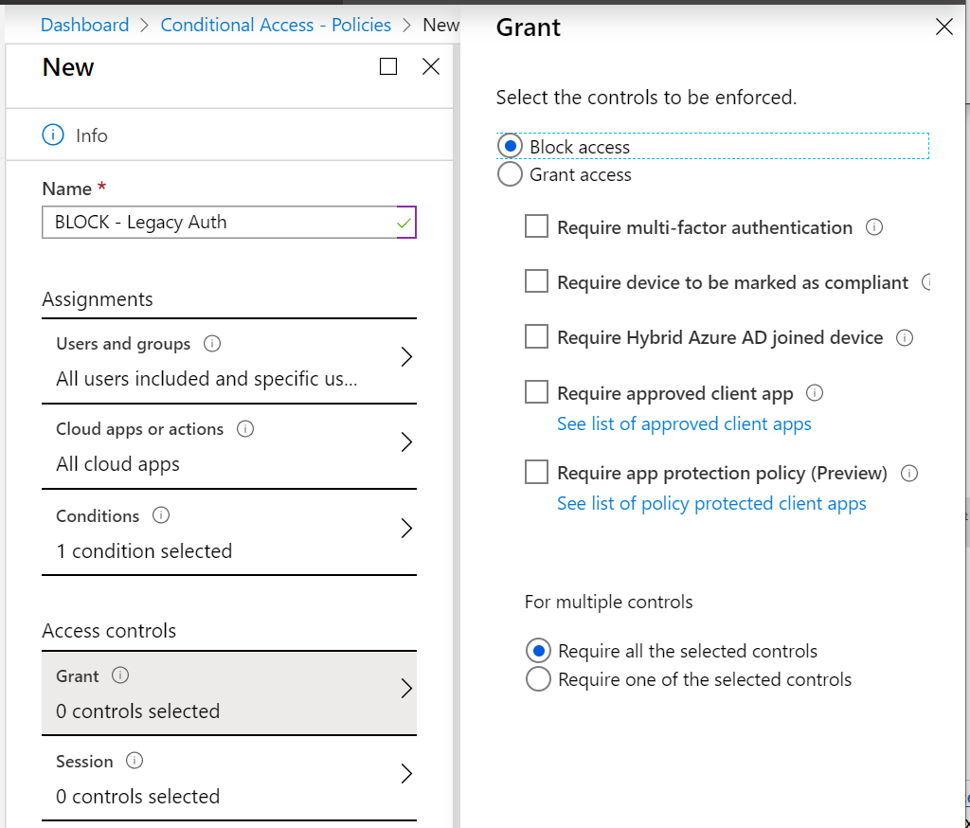970x828 pixels.
Task: Click the Info icon in New blade
Action: [x=53, y=135]
